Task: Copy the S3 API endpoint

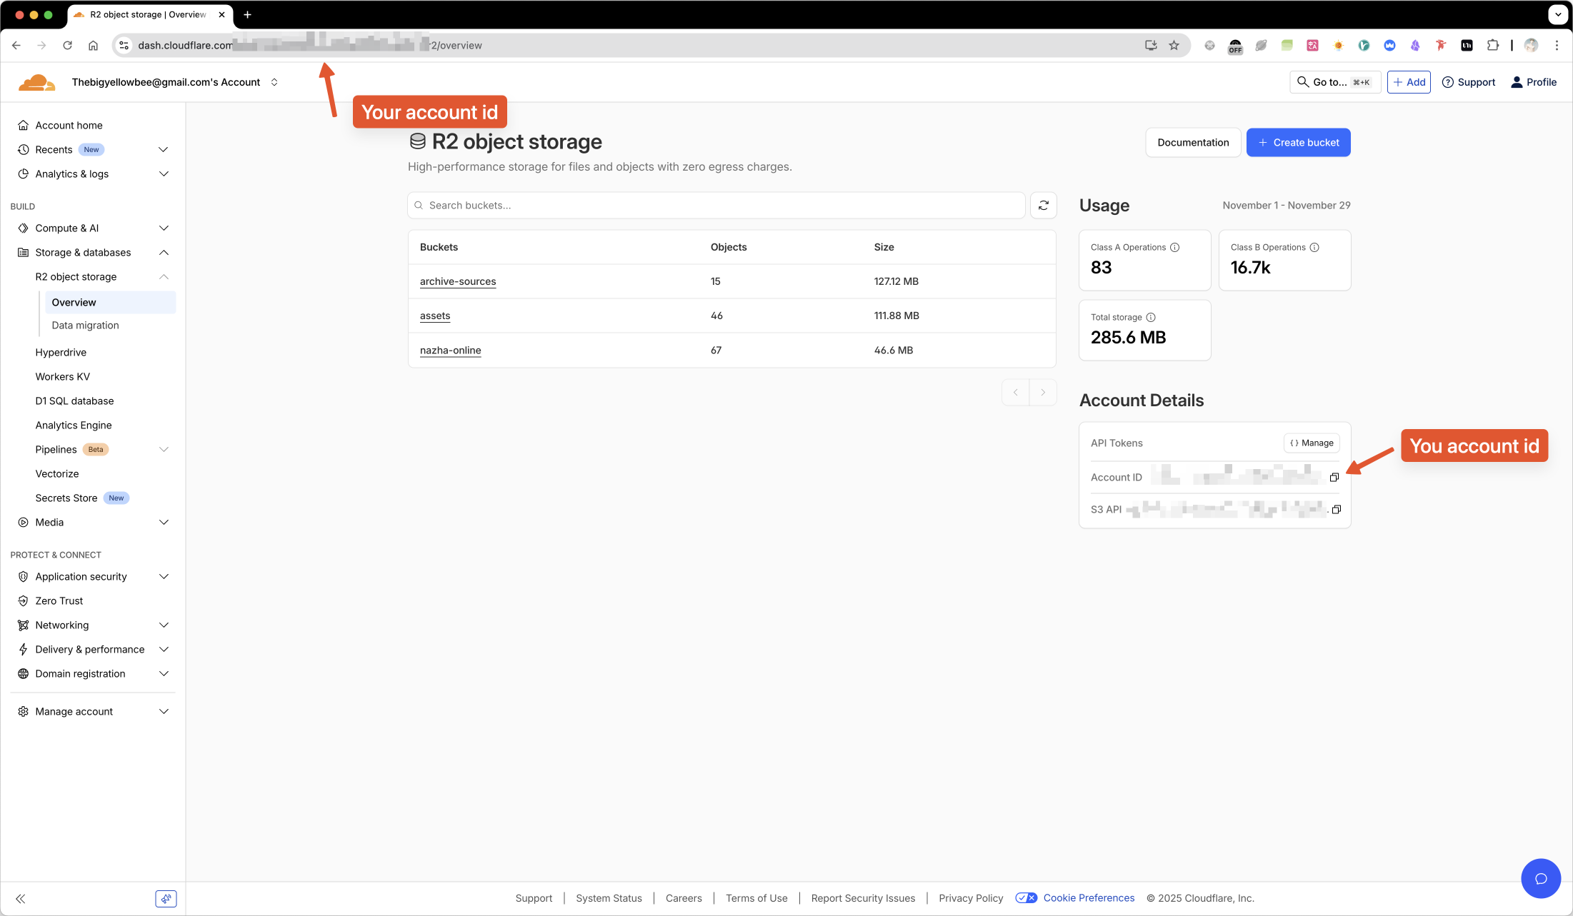Action: click(x=1336, y=509)
